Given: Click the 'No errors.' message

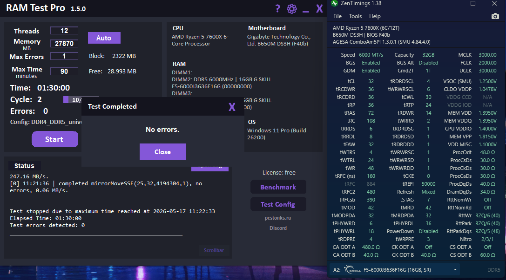Looking at the screenshot, I should click(162, 130).
